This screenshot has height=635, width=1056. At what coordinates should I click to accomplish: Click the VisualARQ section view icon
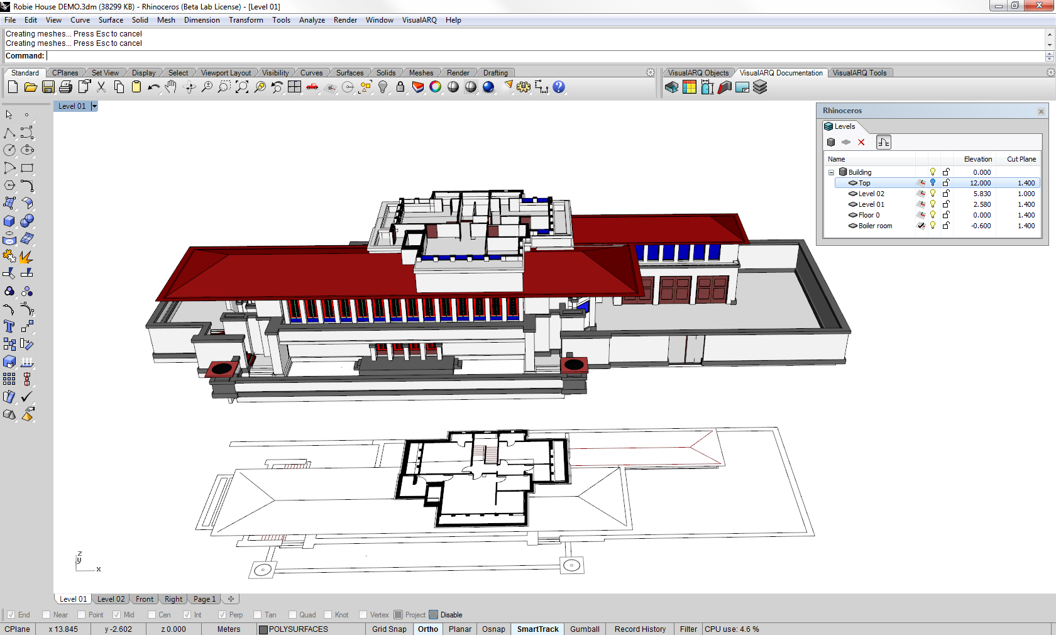coord(725,87)
